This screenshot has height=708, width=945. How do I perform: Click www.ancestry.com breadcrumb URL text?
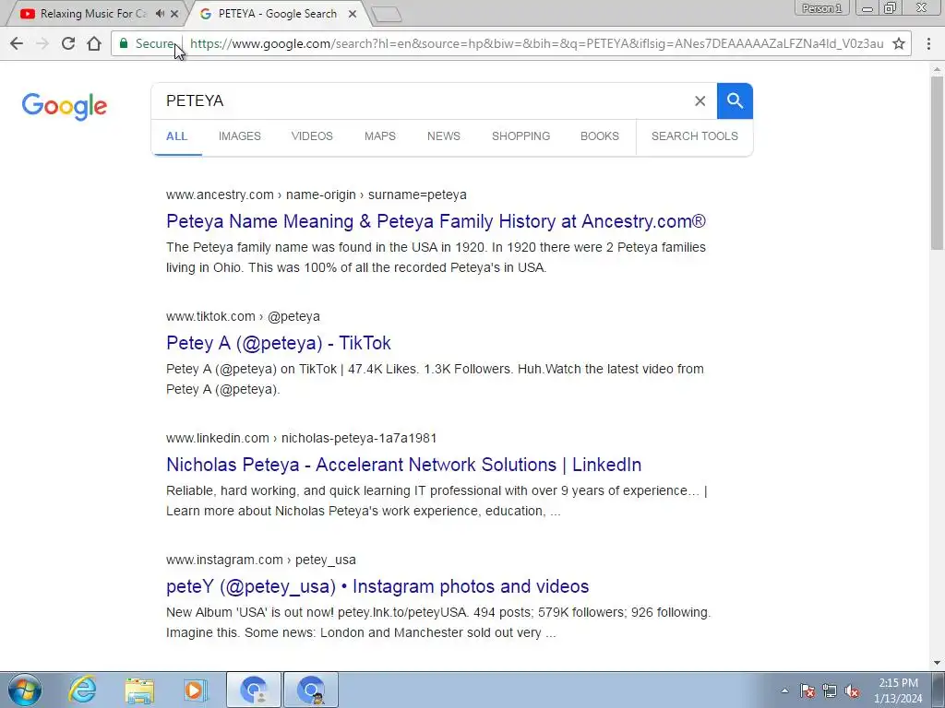pos(317,195)
